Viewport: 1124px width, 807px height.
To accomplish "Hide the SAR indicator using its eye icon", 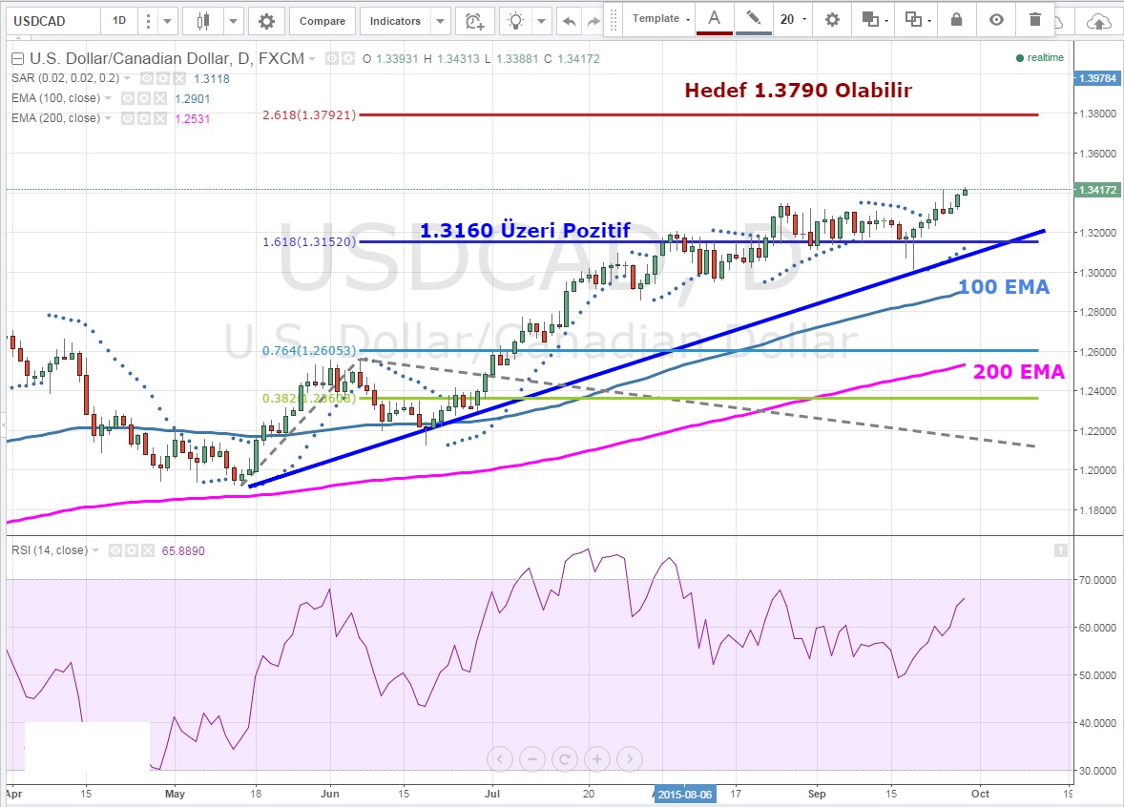I will (x=145, y=79).
